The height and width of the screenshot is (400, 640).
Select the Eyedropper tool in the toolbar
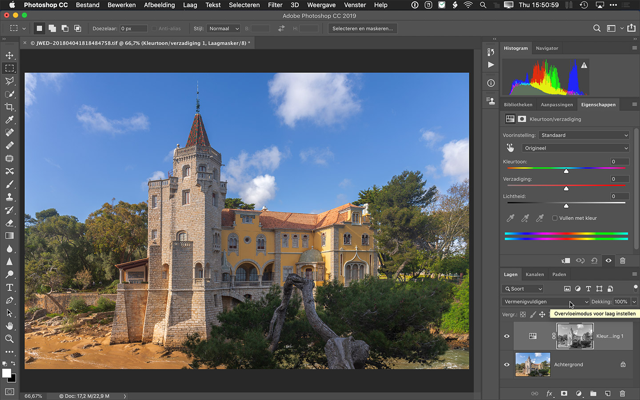[x=9, y=120]
